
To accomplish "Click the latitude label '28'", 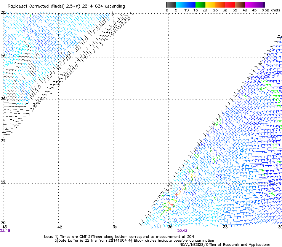I will 3,56.
